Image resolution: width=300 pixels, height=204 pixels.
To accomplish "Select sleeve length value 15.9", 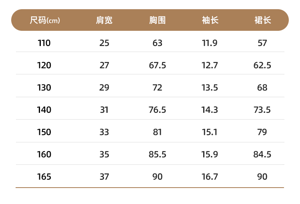I will tap(210, 154).
